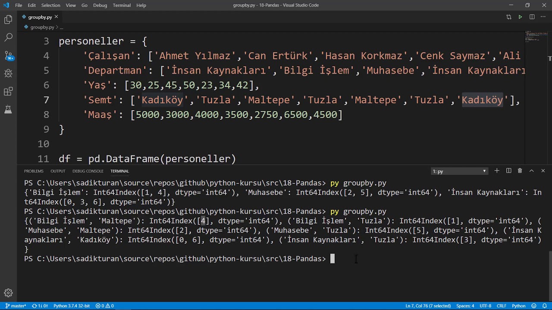Click Python language mode in status bar
The width and height of the screenshot is (552, 310).
[518, 306]
